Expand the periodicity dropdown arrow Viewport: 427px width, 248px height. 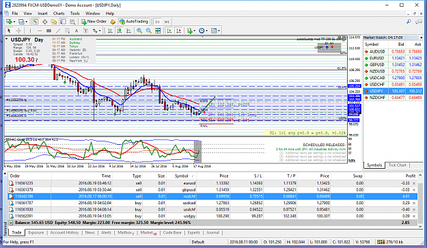tap(207, 31)
